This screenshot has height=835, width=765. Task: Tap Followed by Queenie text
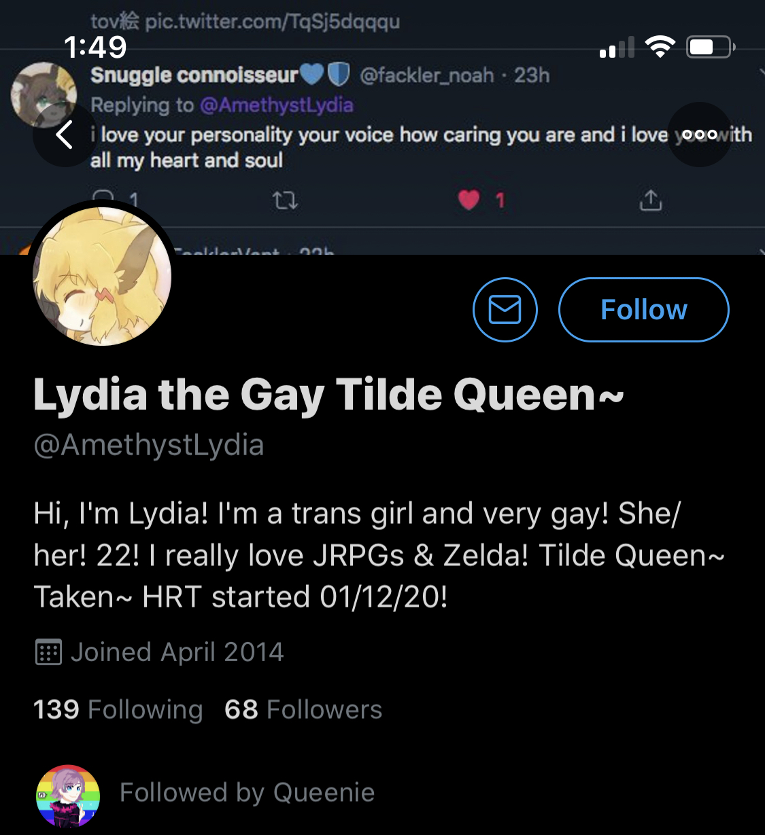pos(248,793)
